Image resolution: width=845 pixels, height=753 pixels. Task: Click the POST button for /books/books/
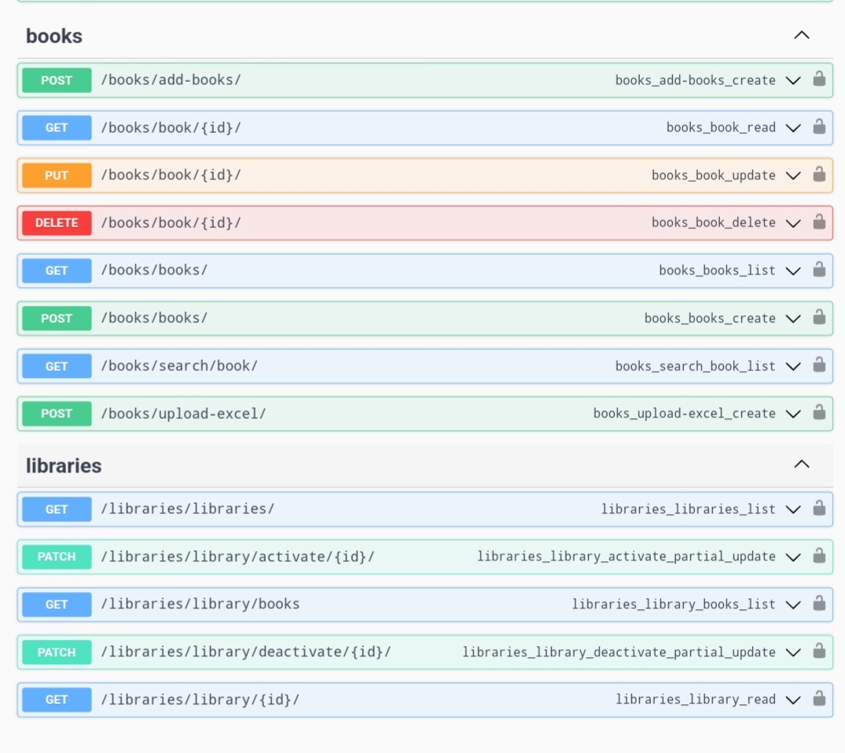pyautogui.click(x=57, y=318)
